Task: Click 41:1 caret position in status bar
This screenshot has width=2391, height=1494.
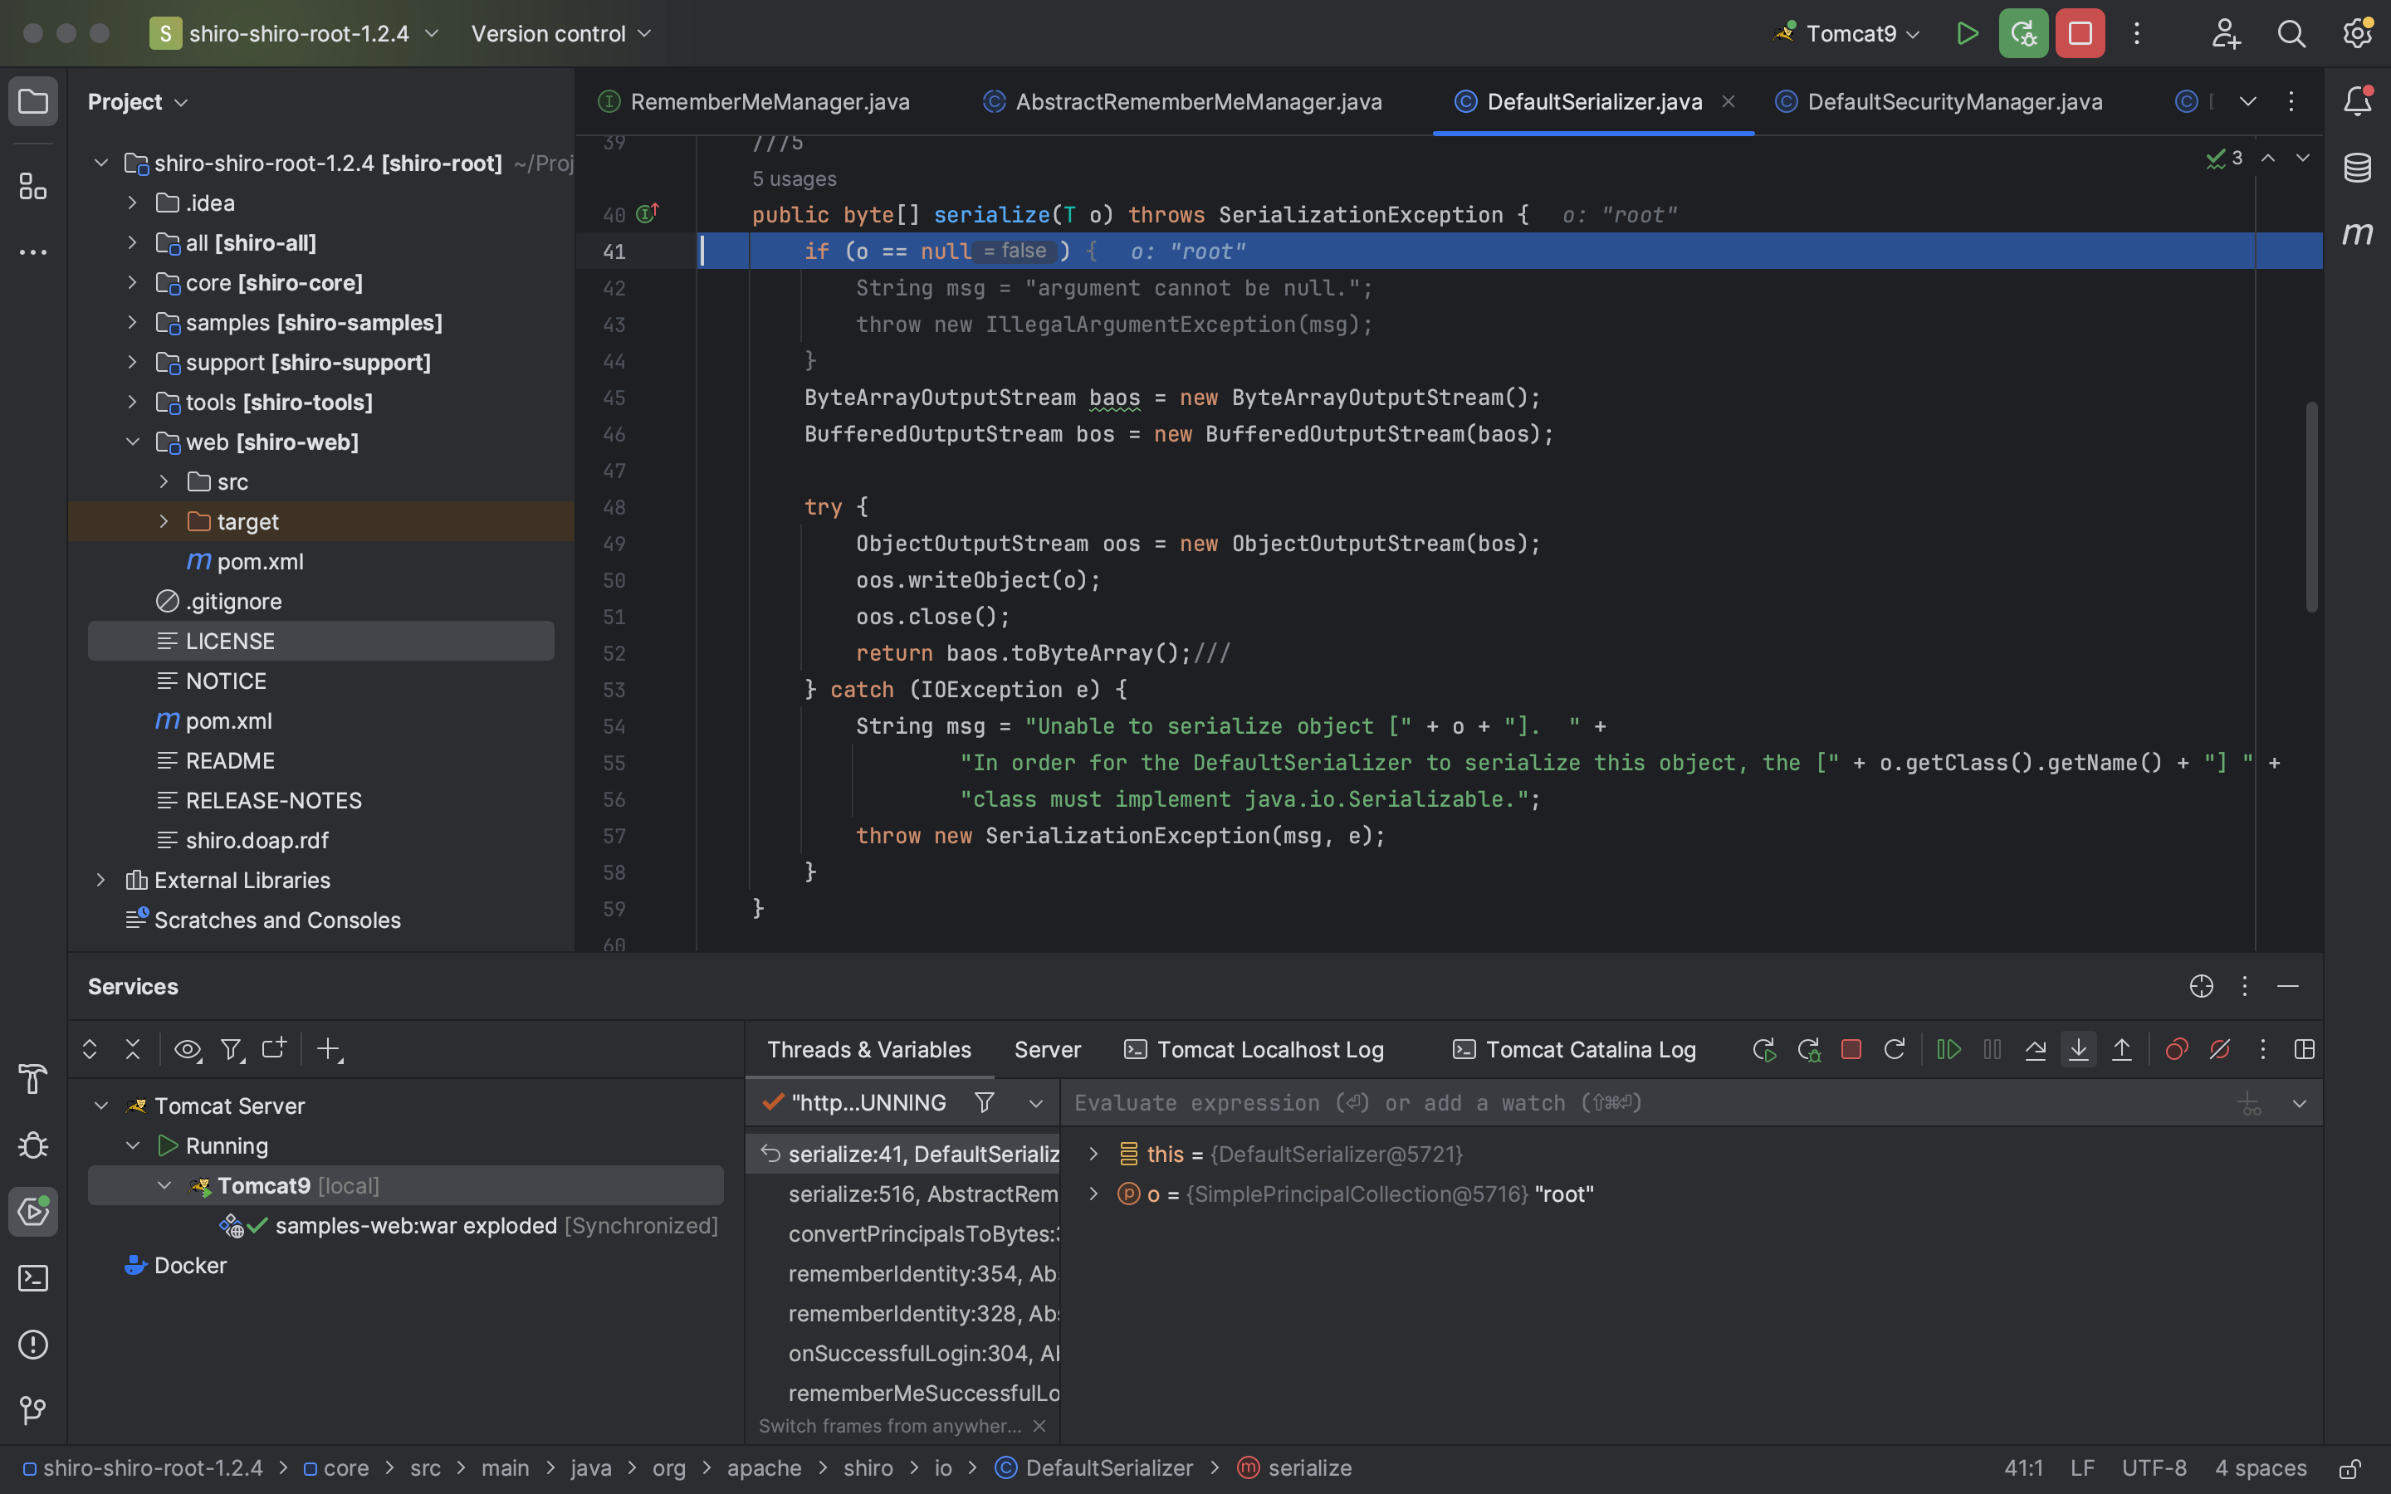Action: pyautogui.click(x=2022, y=1468)
